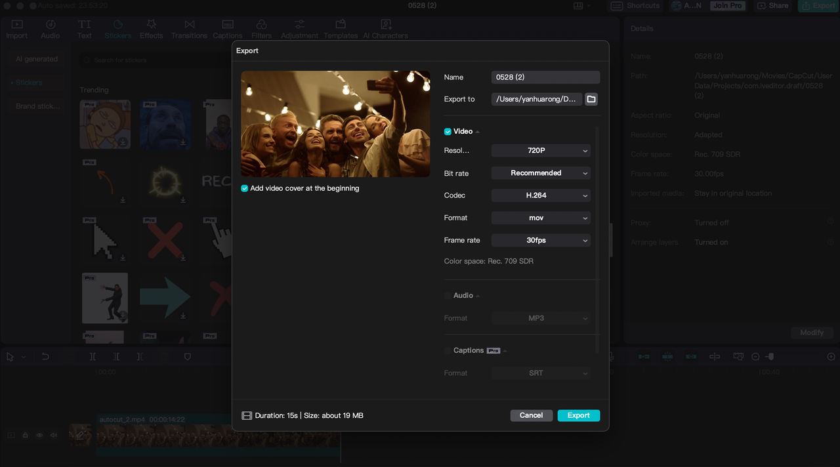The width and height of the screenshot is (840, 467).
Task: Uncheck the Video export checkbox
Action: [x=448, y=132]
